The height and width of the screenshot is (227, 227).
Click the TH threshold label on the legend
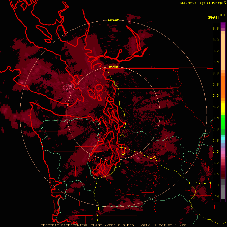point(217,196)
